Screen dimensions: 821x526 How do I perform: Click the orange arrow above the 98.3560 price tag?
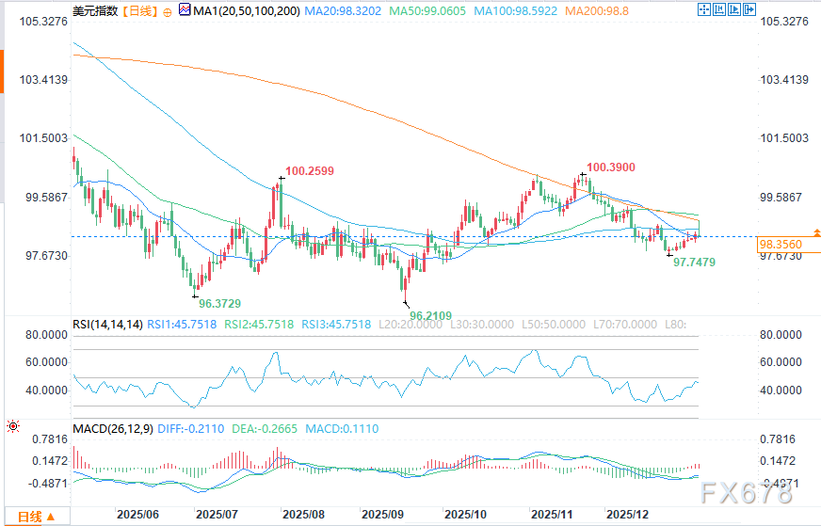coord(815,231)
